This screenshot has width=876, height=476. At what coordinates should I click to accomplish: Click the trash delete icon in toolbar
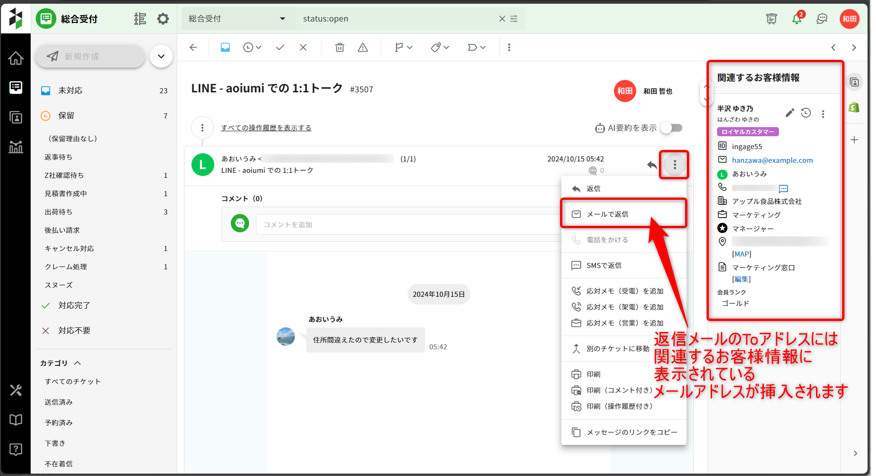tap(339, 48)
